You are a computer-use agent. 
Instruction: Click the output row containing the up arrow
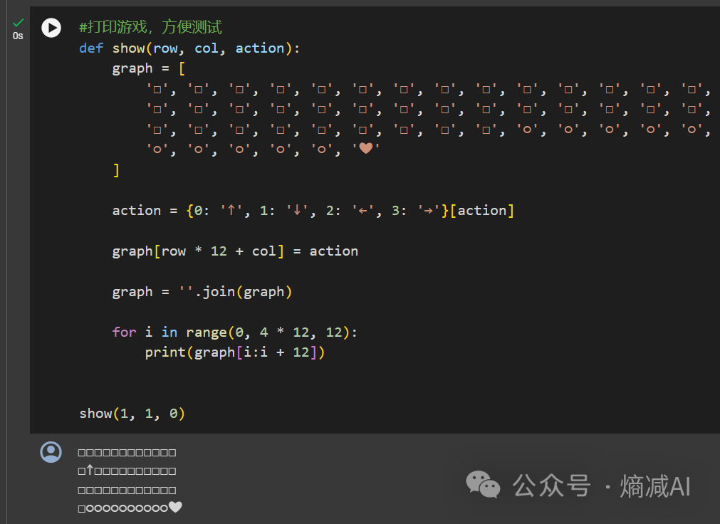pos(127,471)
